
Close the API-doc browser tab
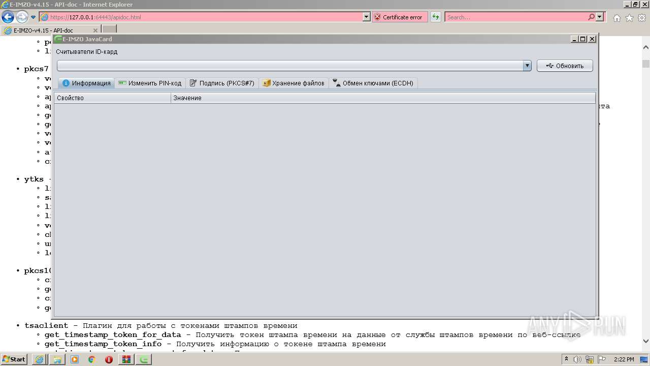[x=95, y=30]
